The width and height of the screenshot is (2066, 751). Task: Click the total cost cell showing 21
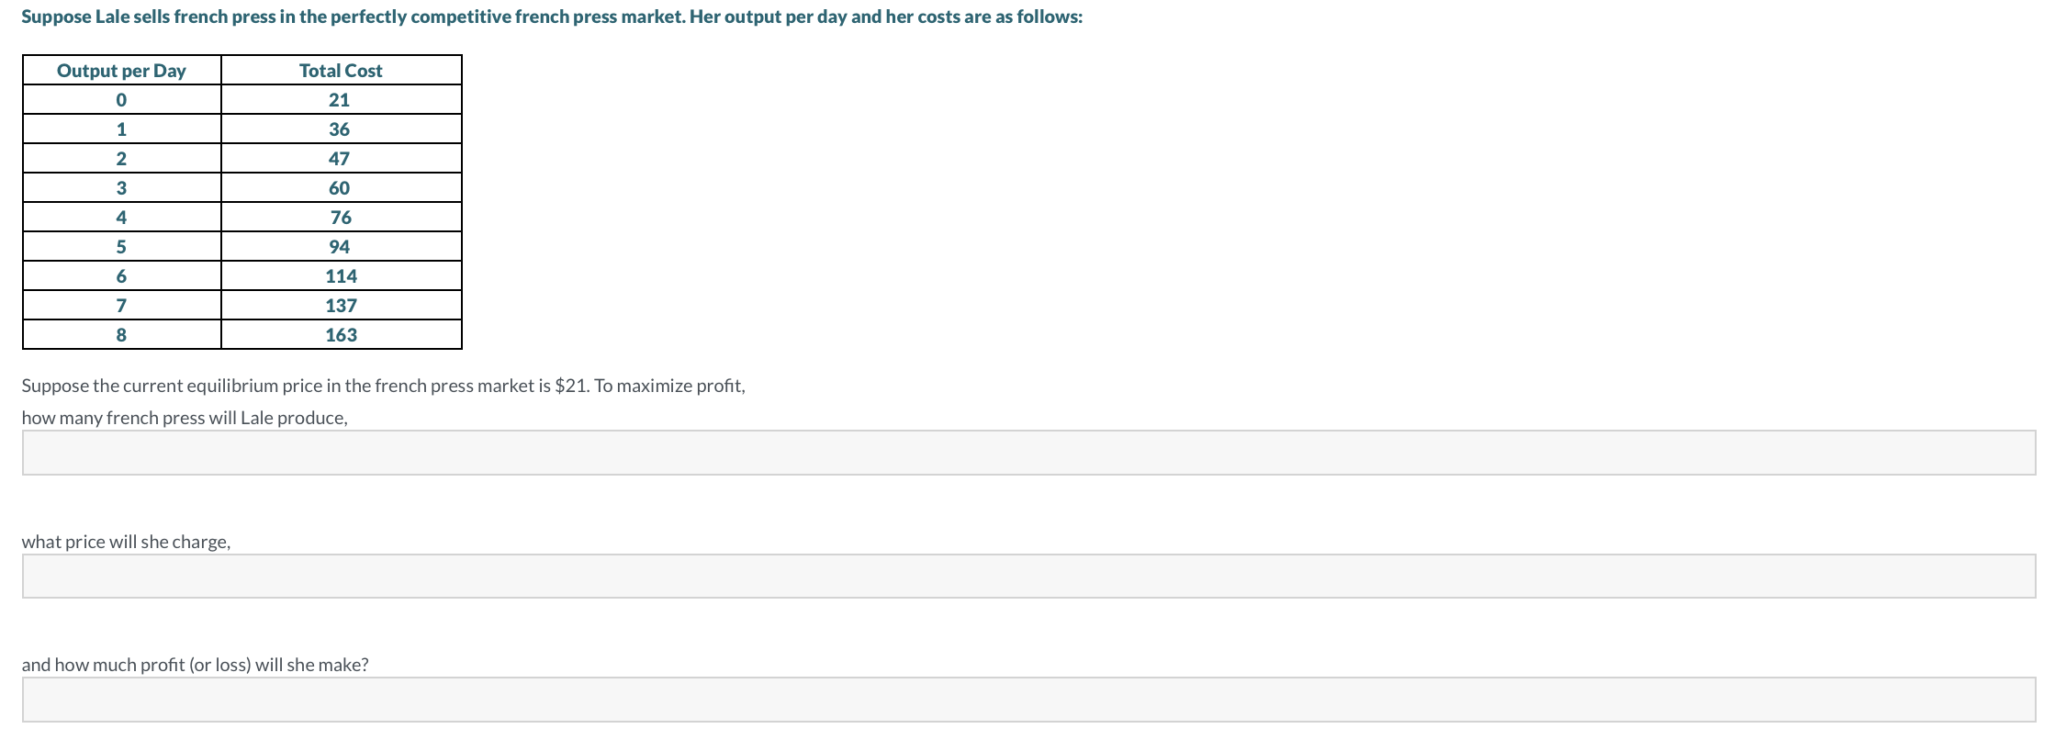tap(341, 100)
